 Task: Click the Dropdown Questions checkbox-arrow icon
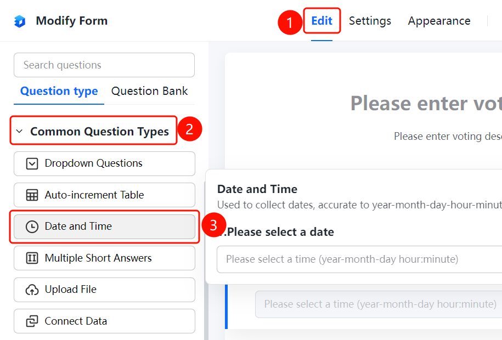coord(32,163)
